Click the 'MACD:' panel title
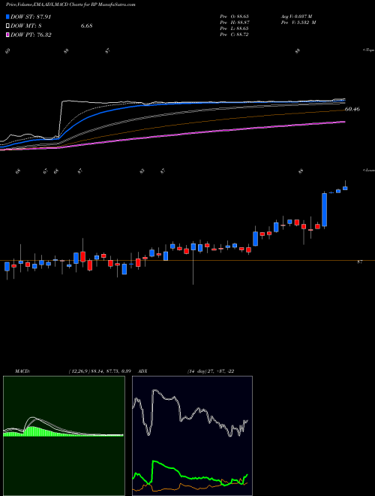 coord(22,371)
